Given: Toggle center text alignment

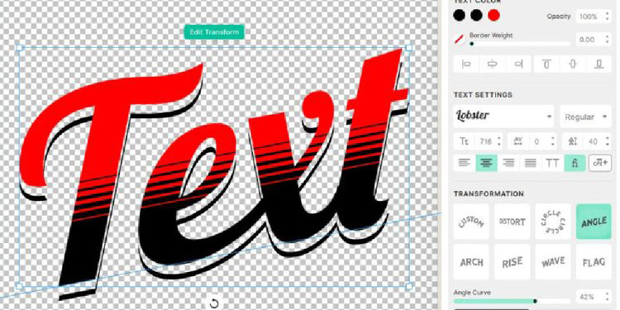Looking at the screenshot, I should pyautogui.click(x=486, y=163).
